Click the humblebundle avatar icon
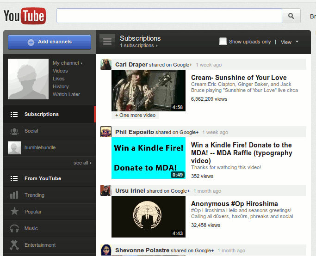 pyautogui.click(x=14, y=148)
